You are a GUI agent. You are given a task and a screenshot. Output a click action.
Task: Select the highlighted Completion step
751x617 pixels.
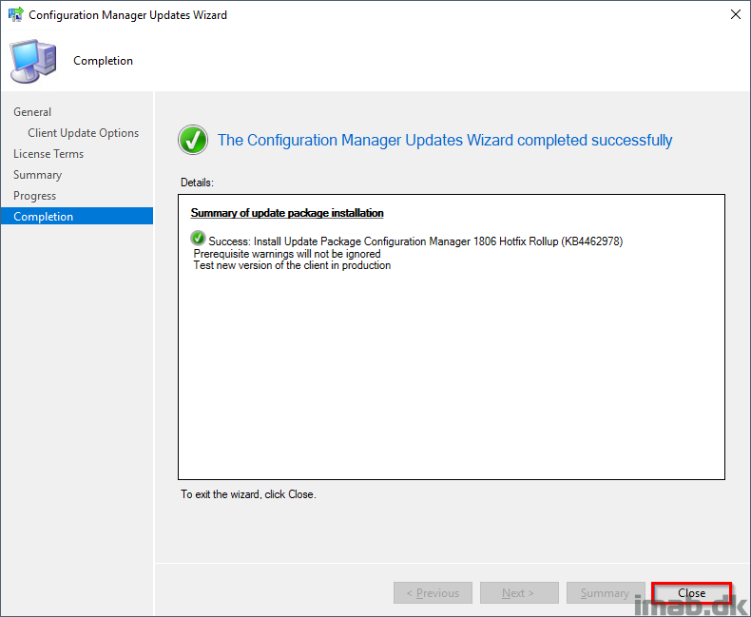coord(77,216)
